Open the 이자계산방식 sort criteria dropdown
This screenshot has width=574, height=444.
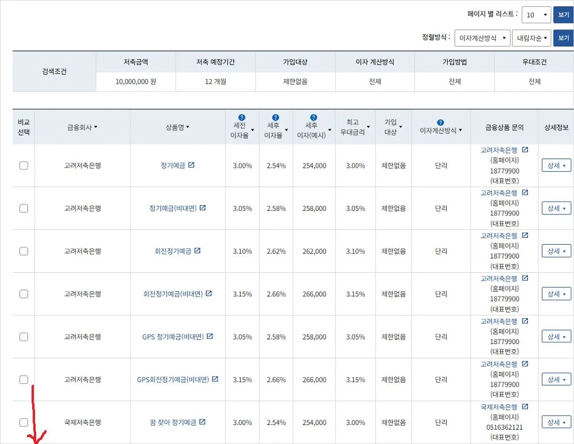[x=482, y=38]
